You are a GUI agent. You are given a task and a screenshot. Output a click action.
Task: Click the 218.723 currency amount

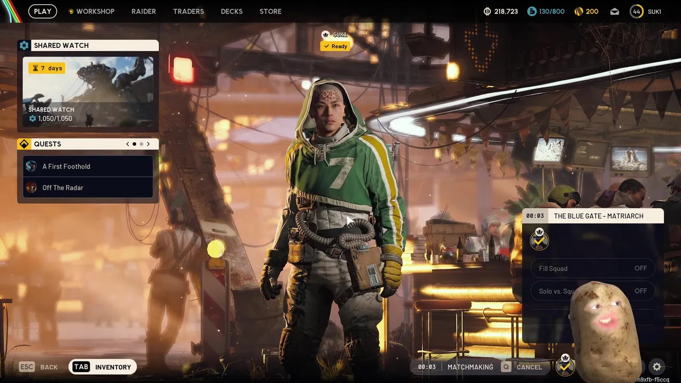[x=506, y=11]
